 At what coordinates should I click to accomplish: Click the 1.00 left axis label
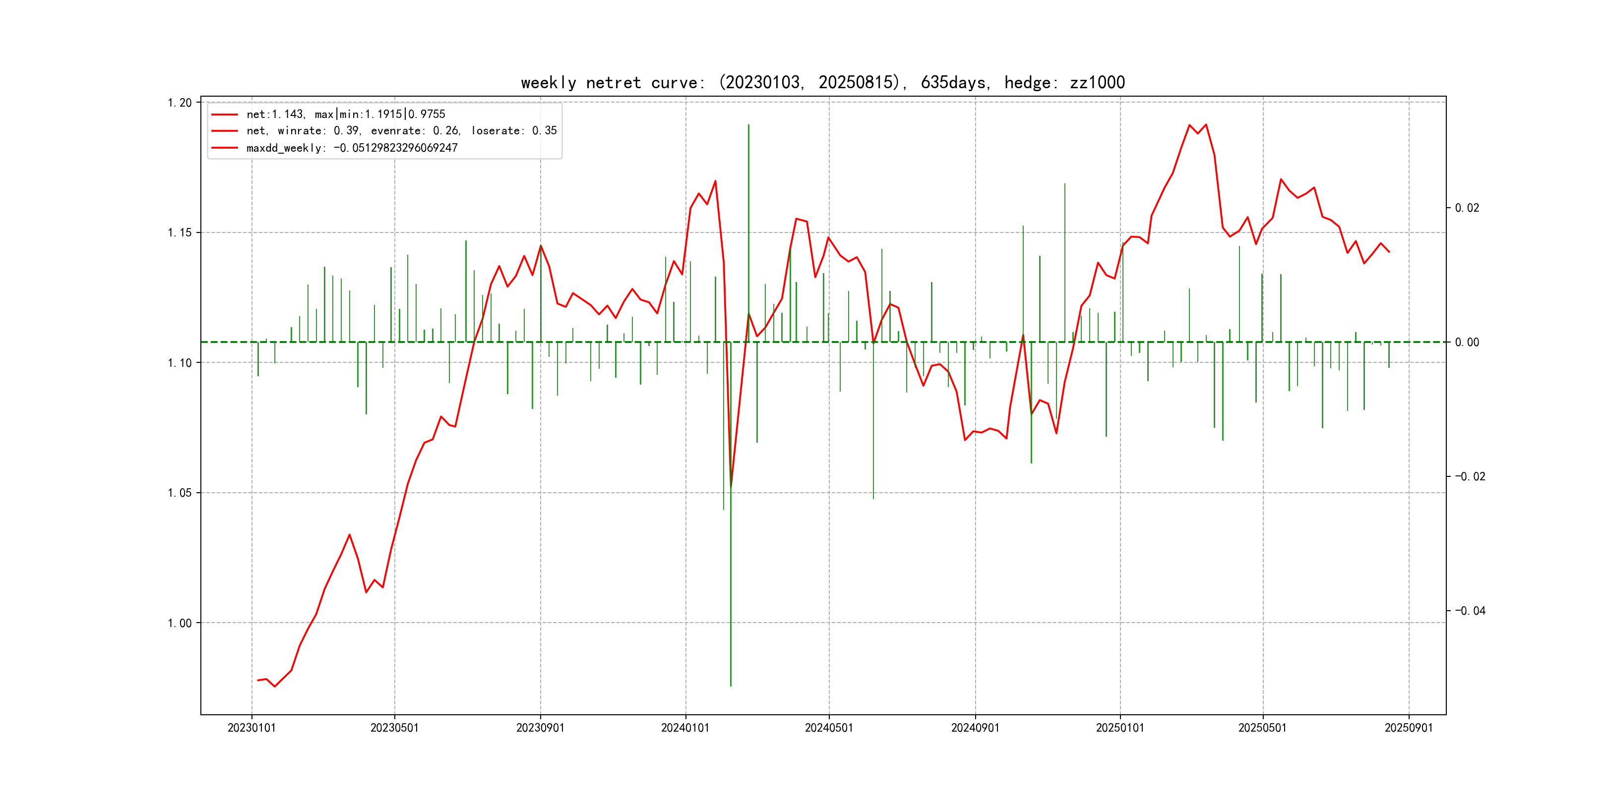tap(180, 623)
